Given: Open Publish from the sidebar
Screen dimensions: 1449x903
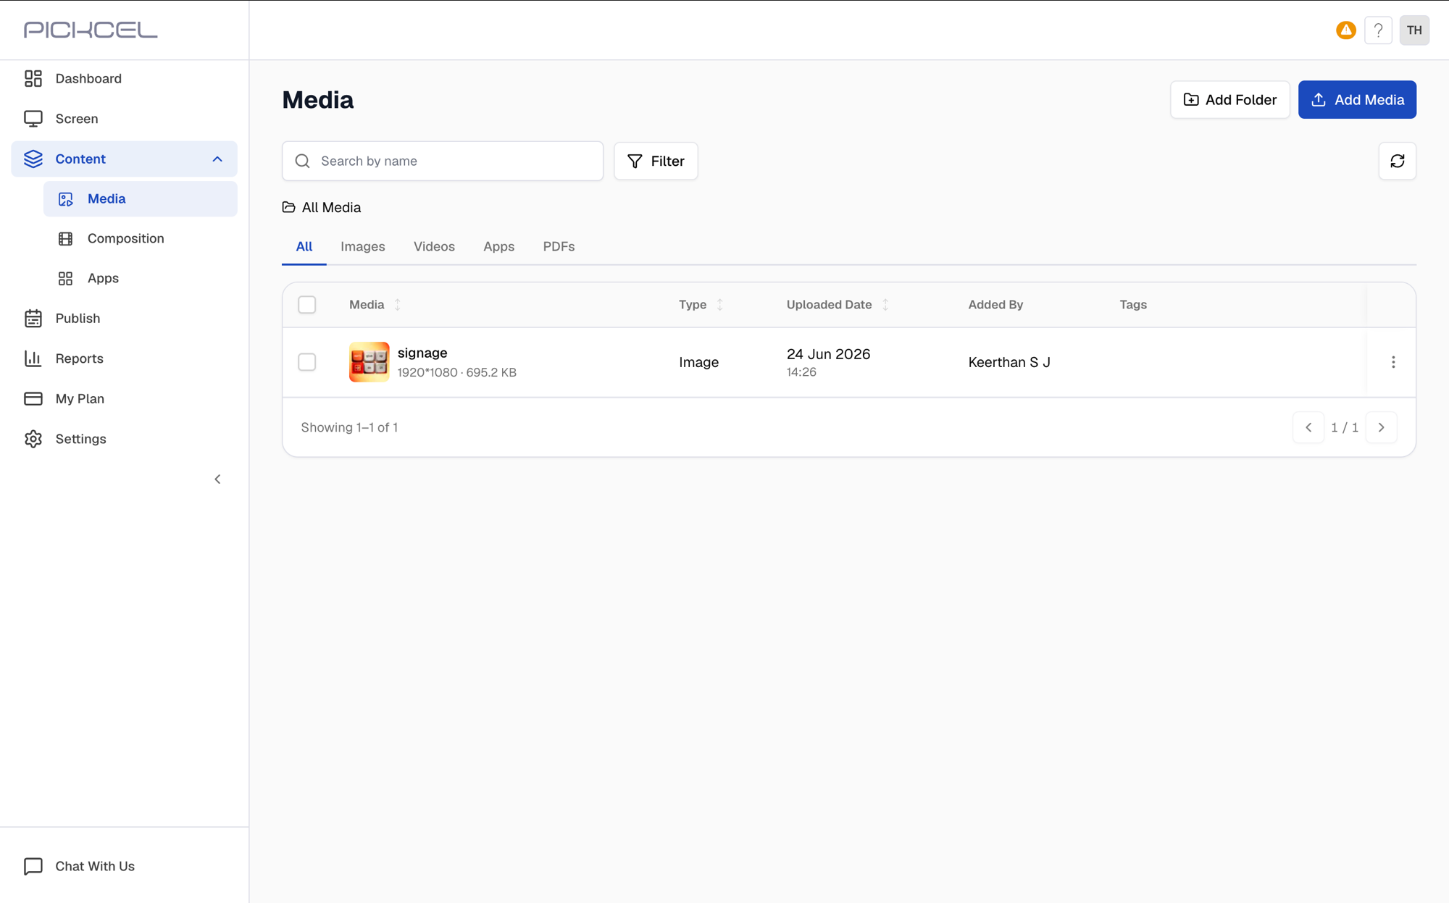Looking at the screenshot, I should point(124,319).
